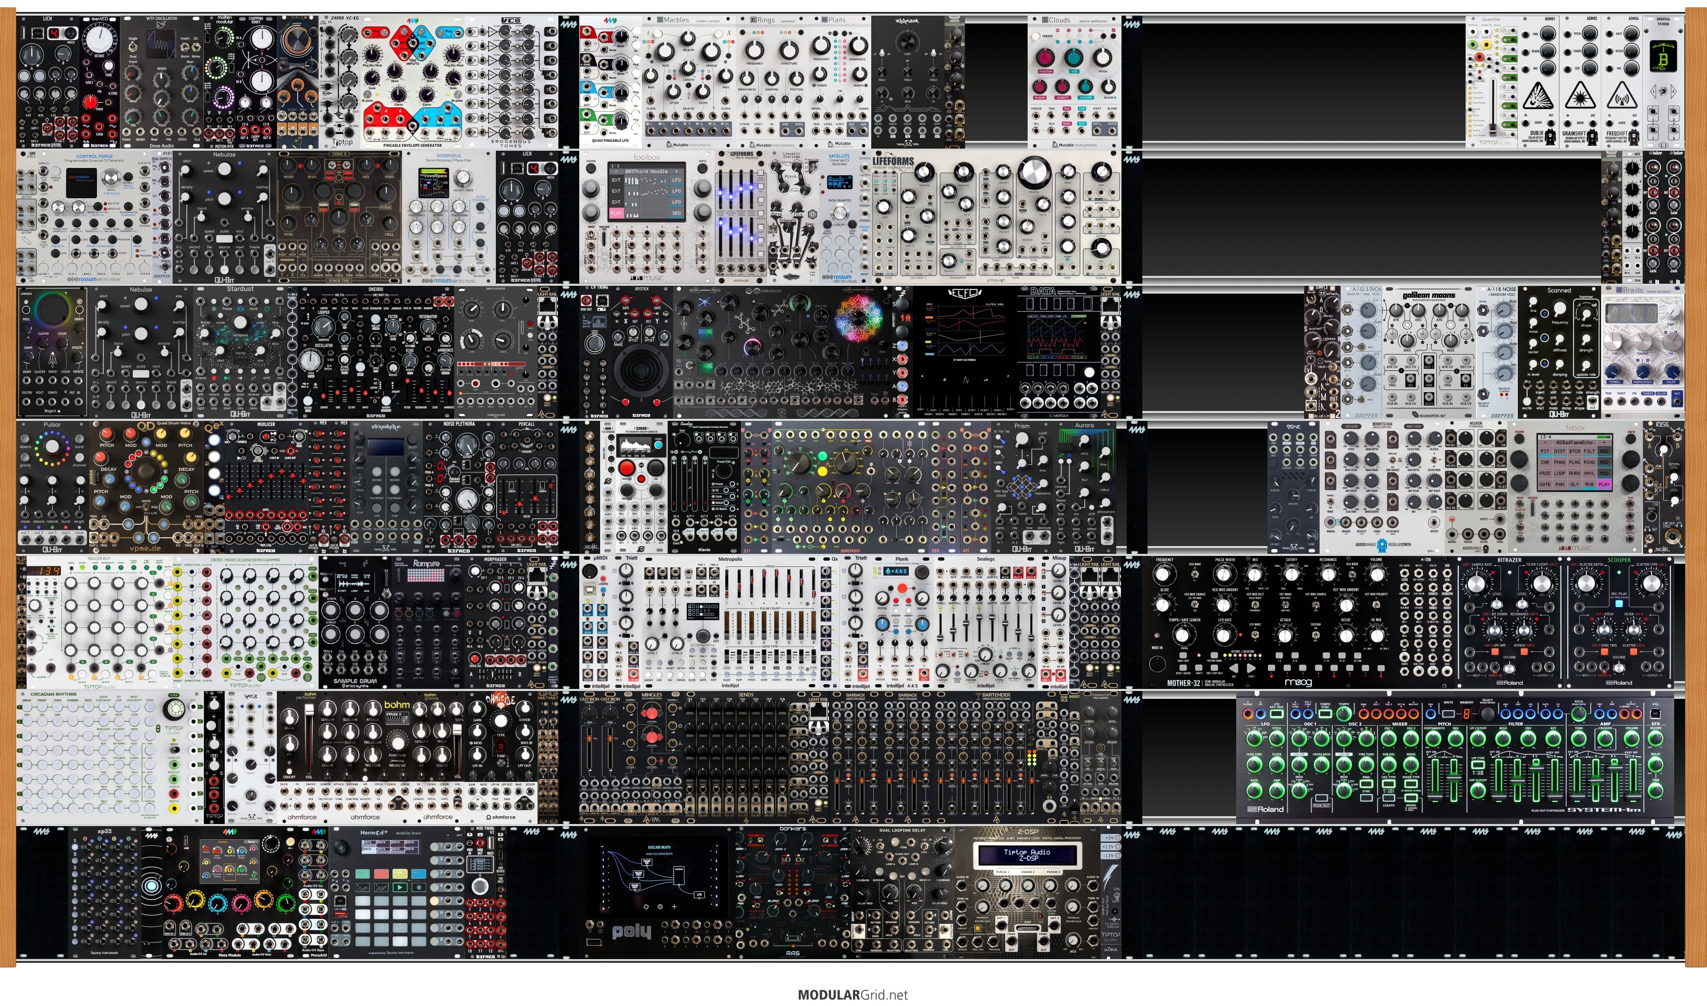Pick the Quad Pingable LFO module

(x=610, y=81)
